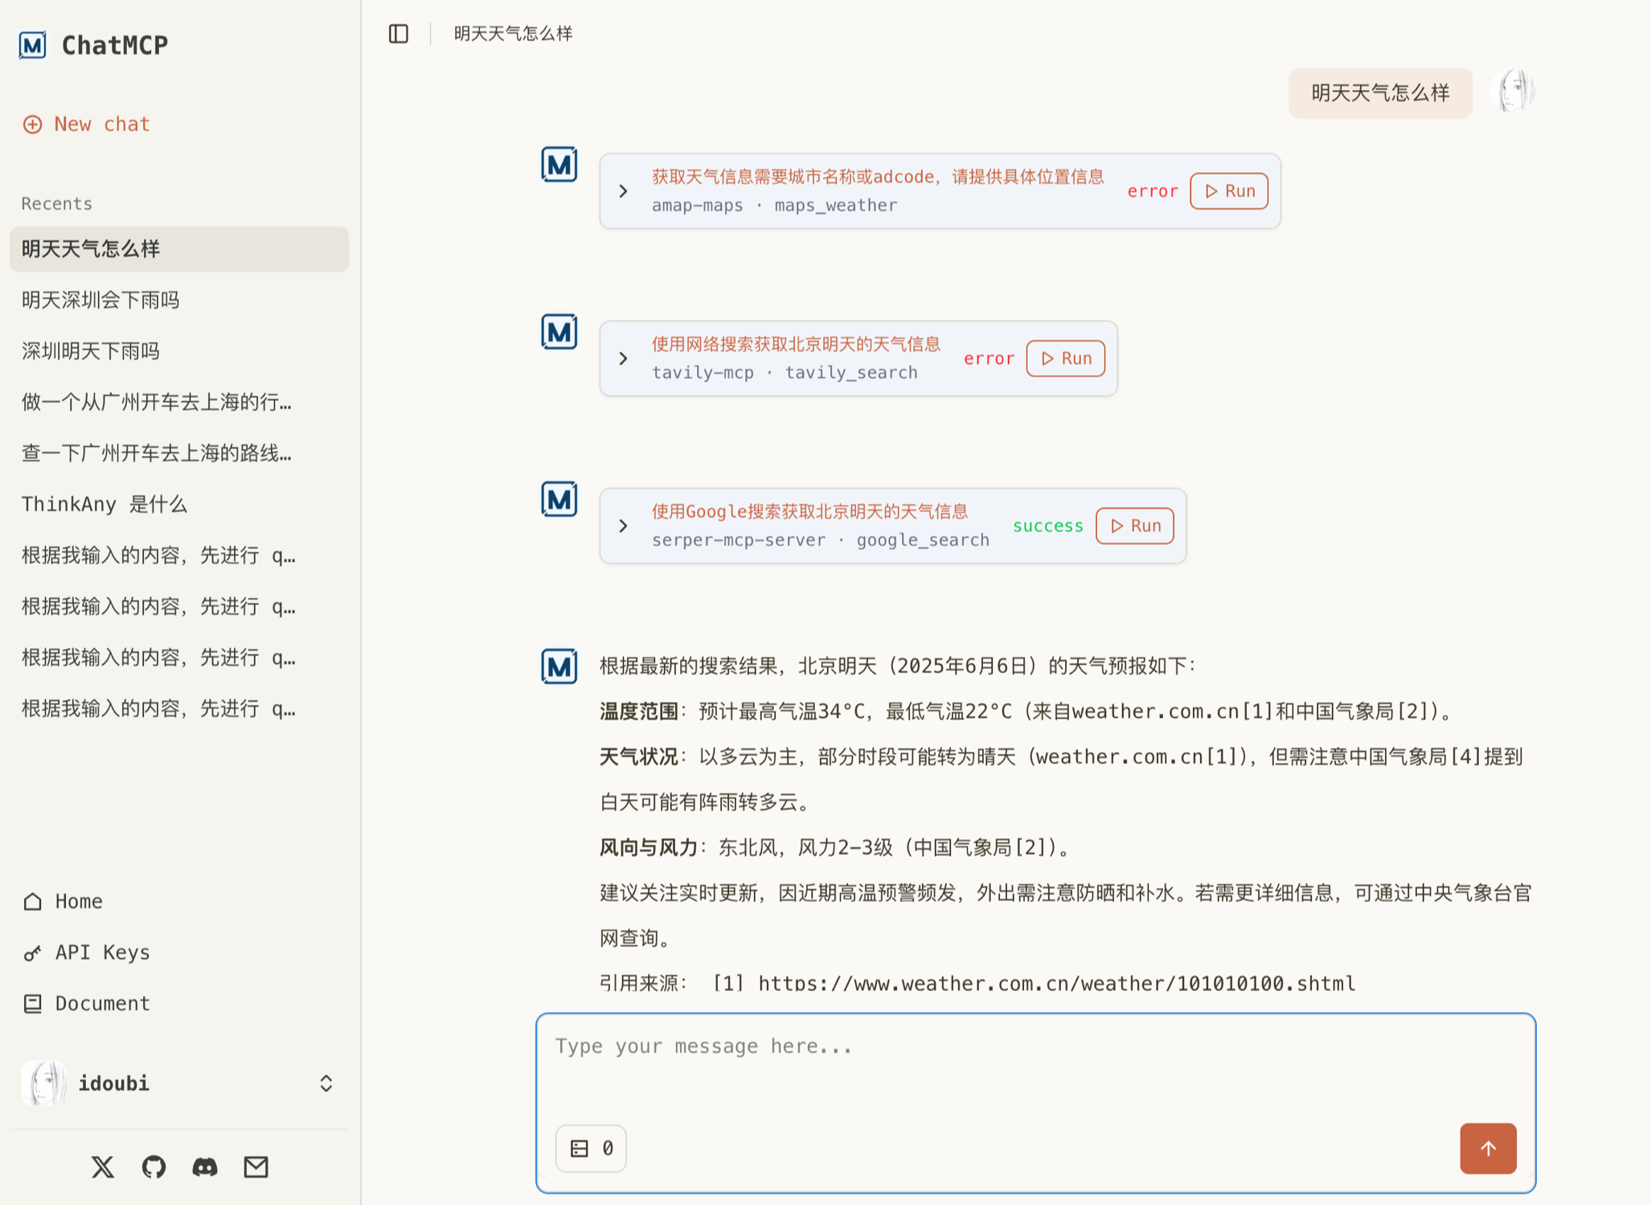1651x1205 pixels.
Task: Click the header title 明天天气怎么样
Action: [513, 34]
